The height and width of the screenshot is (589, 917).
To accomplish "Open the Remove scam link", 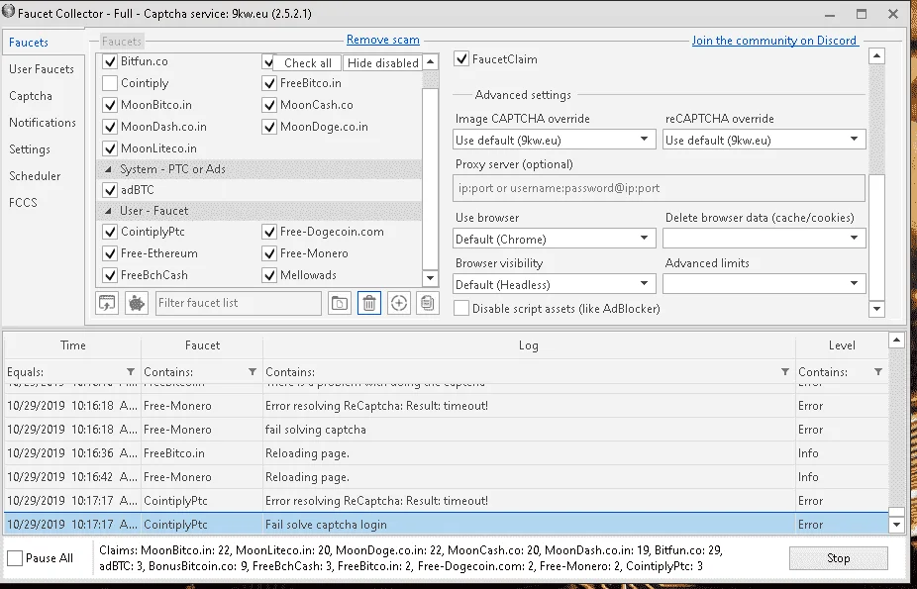I will (x=383, y=40).
